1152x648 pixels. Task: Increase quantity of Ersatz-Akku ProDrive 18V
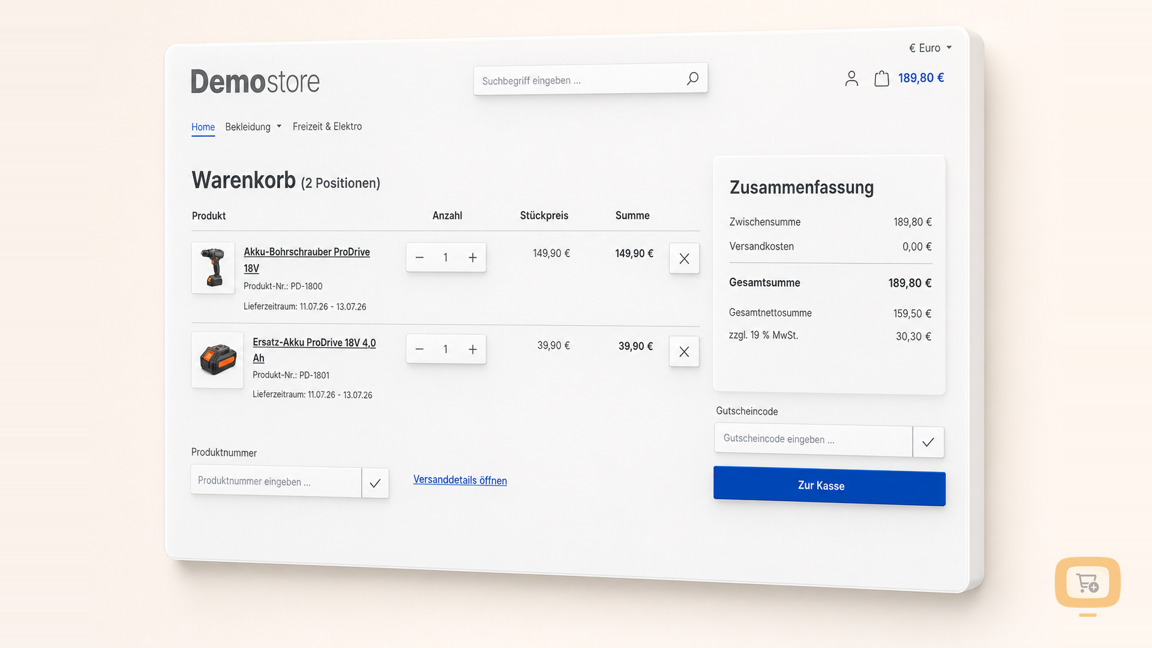[x=473, y=349]
